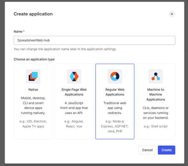188x166 pixels.
Task: Click the Single Page Web Applications icon
Action: click(x=74, y=77)
